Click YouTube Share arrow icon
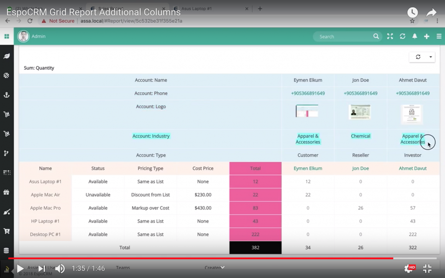Image resolution: width=445 pixels, height=278 pixels. tap(431, 13)
